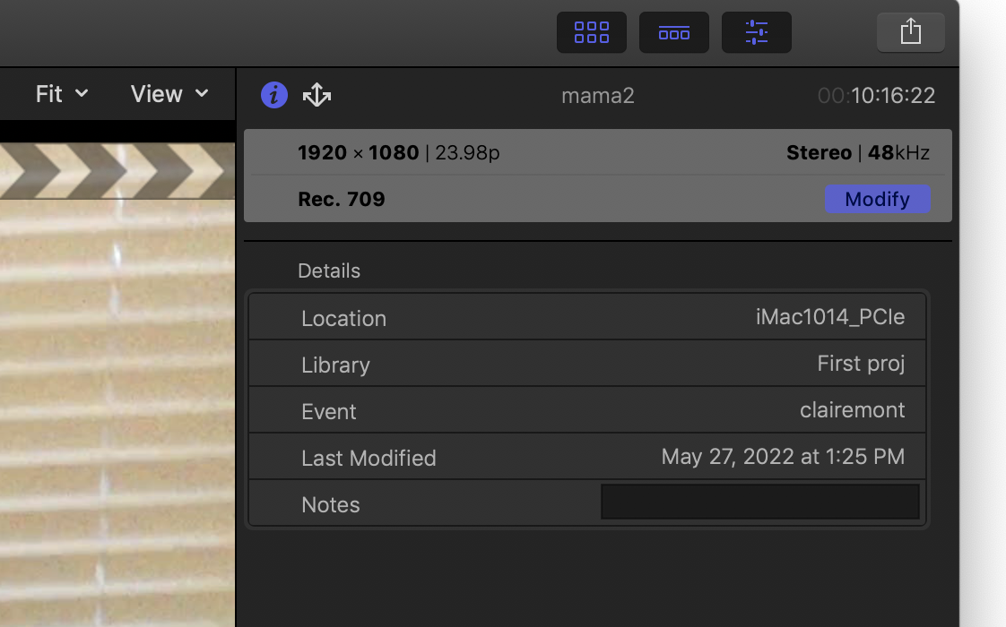
Task: Toggle the browser grid view button
Action: 591,32
